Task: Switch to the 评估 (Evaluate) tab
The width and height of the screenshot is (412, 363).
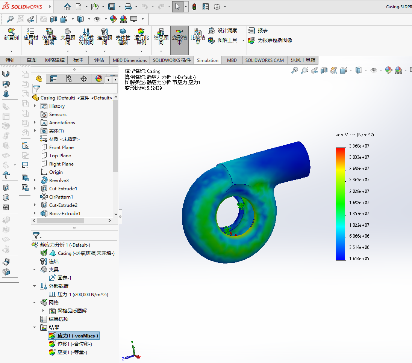Action: click(x=99, y=60)
